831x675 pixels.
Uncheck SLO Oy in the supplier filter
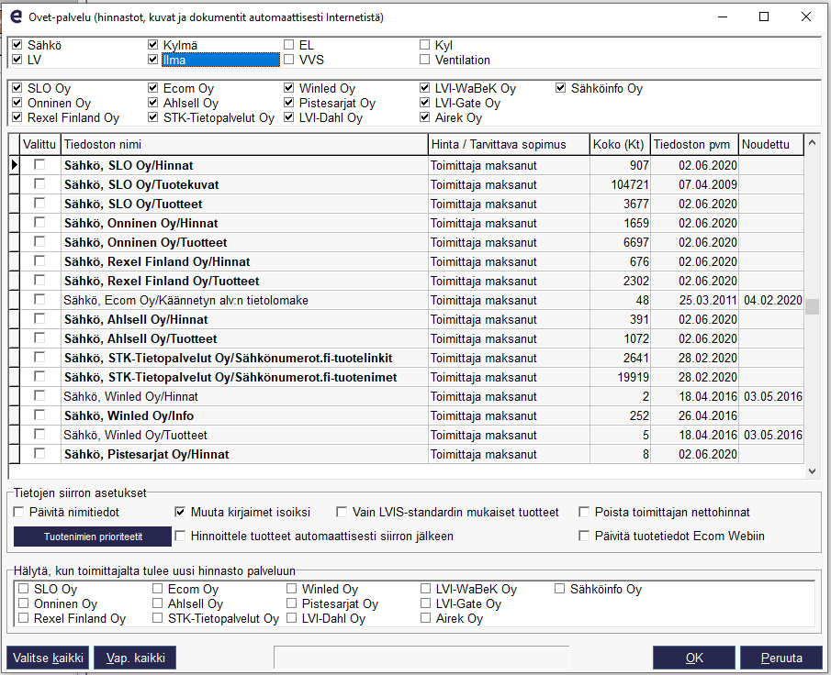[x=17, y=88]
